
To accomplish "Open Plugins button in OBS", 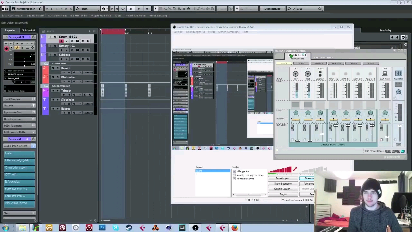I will (283, 195).
